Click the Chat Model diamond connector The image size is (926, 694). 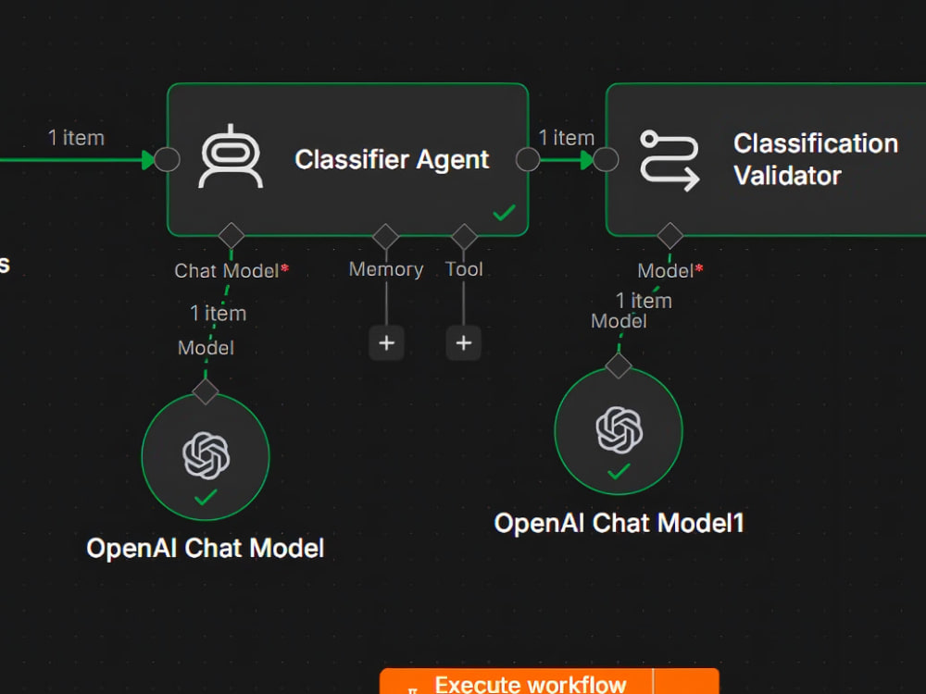pos(231,236)
